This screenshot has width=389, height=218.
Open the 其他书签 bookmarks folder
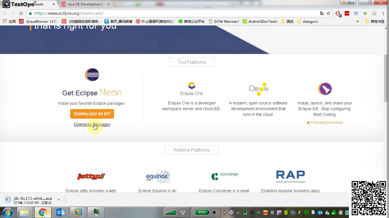[374, 21]
